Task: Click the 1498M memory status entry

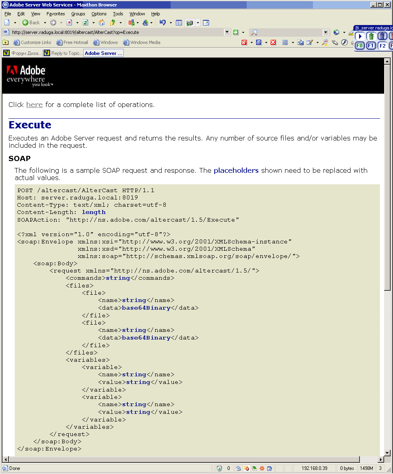Action: (x=366, y=468)
